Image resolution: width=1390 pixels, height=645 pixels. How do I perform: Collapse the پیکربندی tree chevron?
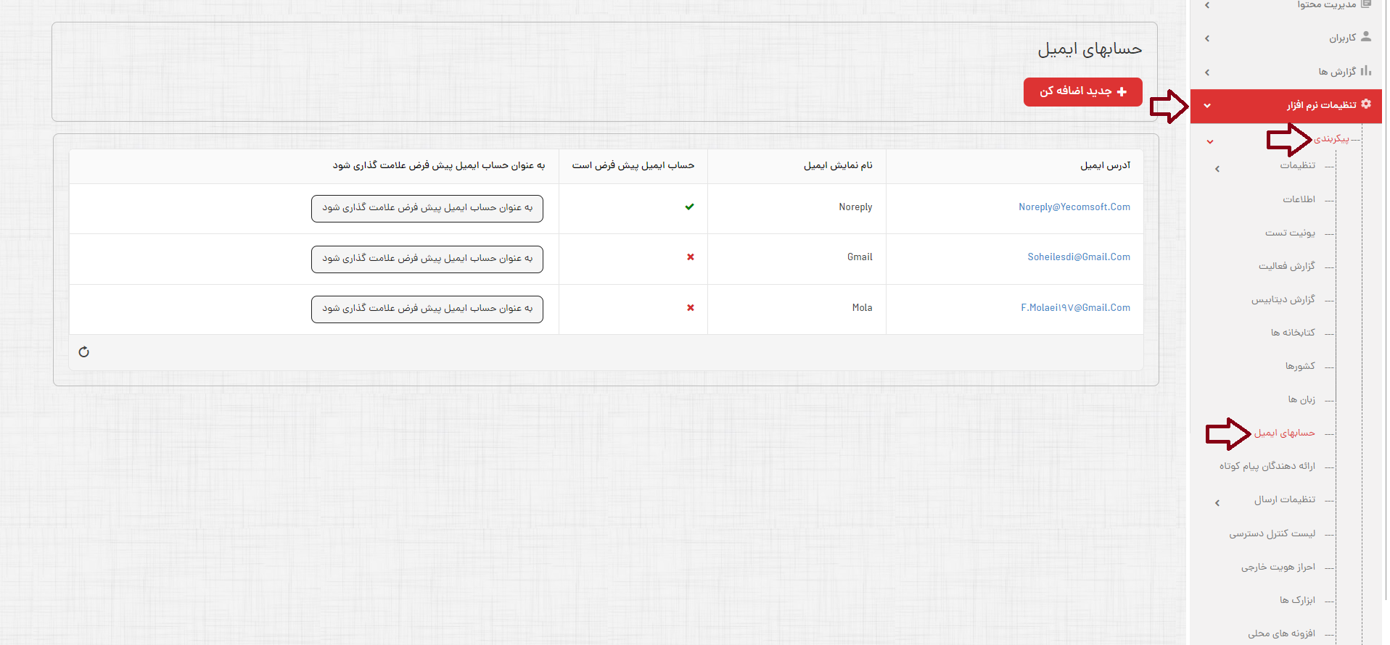1210,142
